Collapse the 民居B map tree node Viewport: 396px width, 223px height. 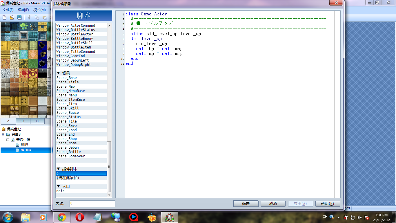(x=3, y=134)
